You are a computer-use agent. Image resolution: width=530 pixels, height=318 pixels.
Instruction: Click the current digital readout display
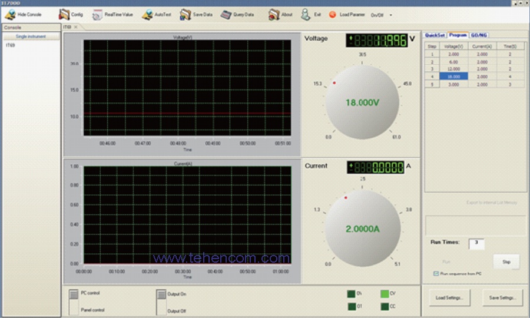point(376,167)
